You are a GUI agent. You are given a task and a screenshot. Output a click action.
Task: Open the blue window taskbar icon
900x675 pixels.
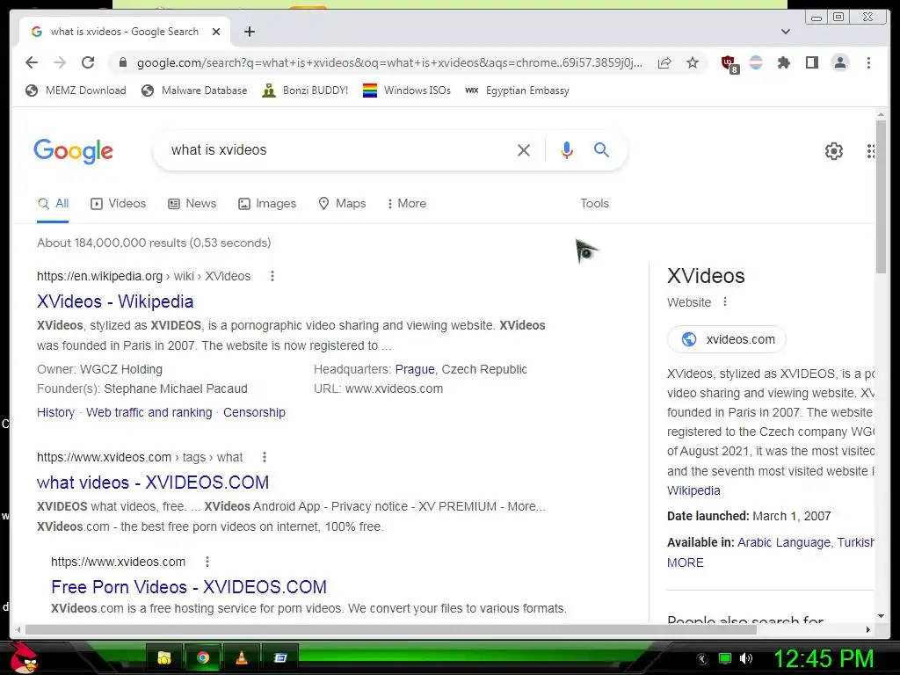tap(280, 657)
